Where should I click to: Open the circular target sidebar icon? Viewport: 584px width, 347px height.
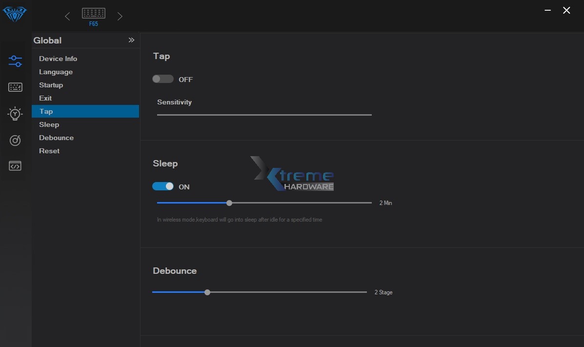click(15, 141)
